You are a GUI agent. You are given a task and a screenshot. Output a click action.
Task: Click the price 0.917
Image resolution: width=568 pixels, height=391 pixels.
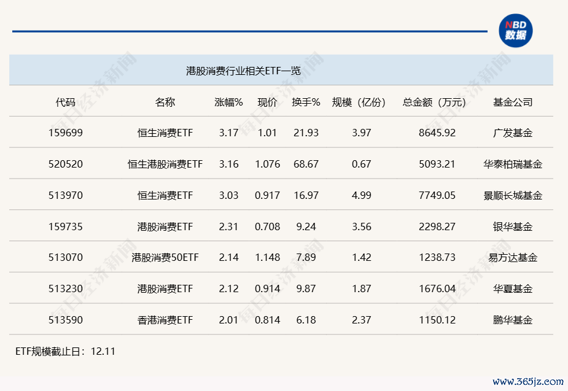click(267, 195)
